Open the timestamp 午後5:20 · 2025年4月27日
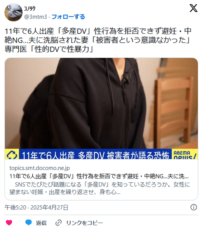The width and height of the screenshot is (202, 229). pos(37,207)
